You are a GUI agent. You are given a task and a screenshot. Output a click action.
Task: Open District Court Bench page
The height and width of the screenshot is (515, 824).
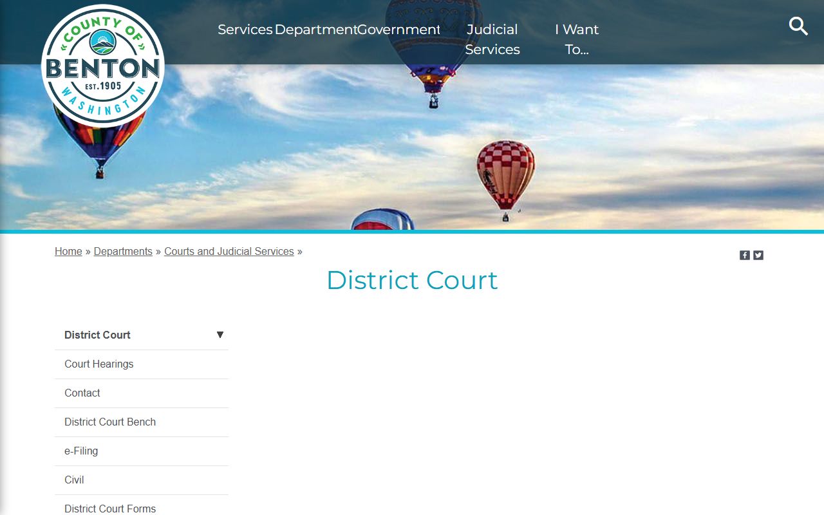click(142, 422)
